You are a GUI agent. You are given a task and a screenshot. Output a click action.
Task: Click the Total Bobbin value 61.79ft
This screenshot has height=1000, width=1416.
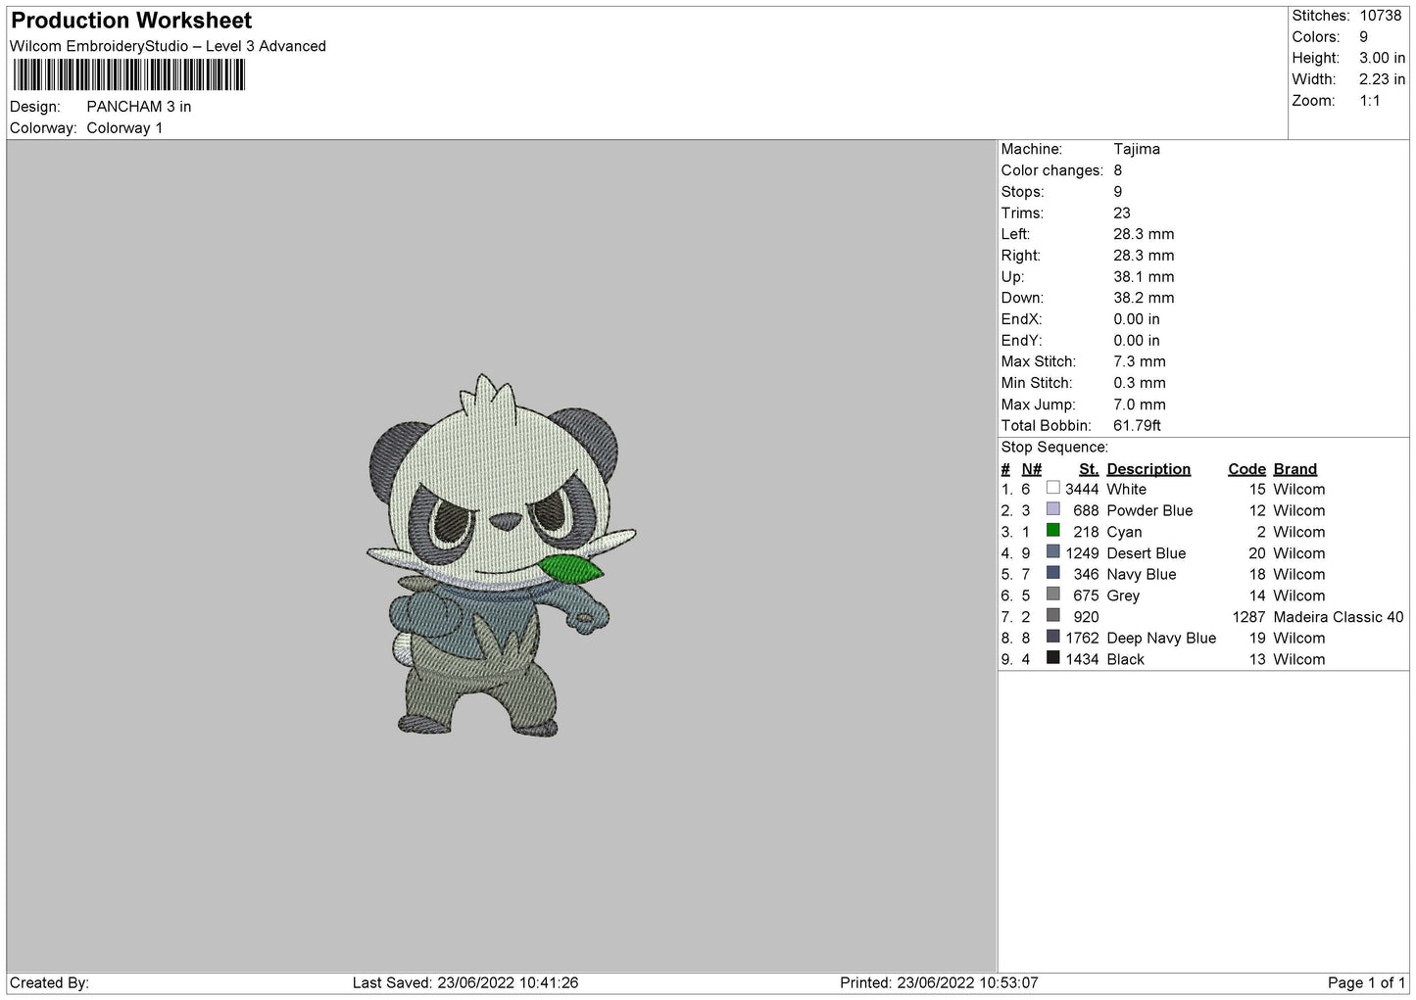[1137, 426]
